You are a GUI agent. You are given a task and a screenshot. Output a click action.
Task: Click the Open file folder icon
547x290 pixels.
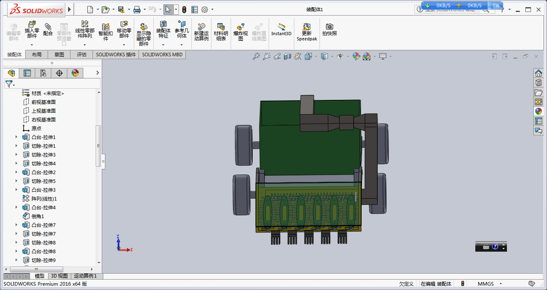(105, 10)
